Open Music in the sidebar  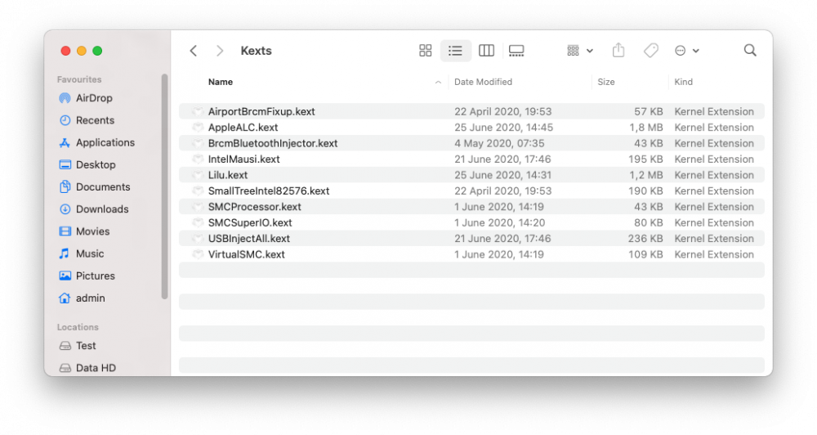[81, 253]
